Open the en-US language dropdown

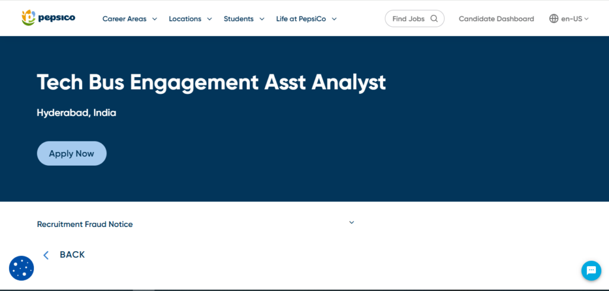[x=575, y=18]
